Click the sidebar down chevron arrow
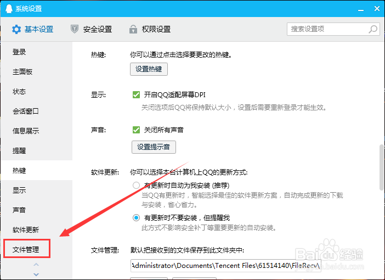Image resolution: width=385 pixels, height=280 pixels. [36, 275]
